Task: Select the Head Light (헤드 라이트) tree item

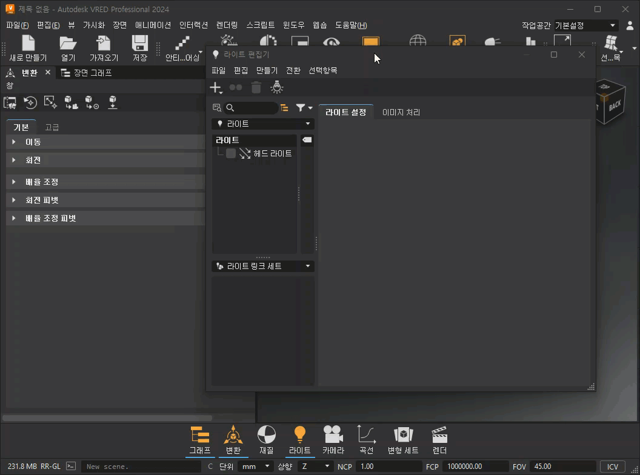Action: (x=273, y=153)
